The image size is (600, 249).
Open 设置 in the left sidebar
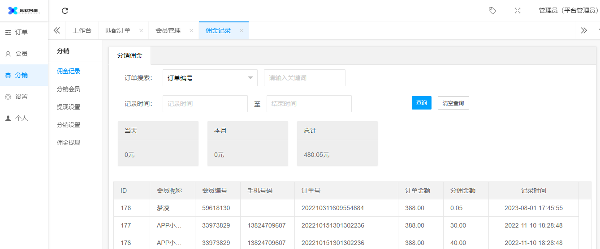[x=21, y=97]
